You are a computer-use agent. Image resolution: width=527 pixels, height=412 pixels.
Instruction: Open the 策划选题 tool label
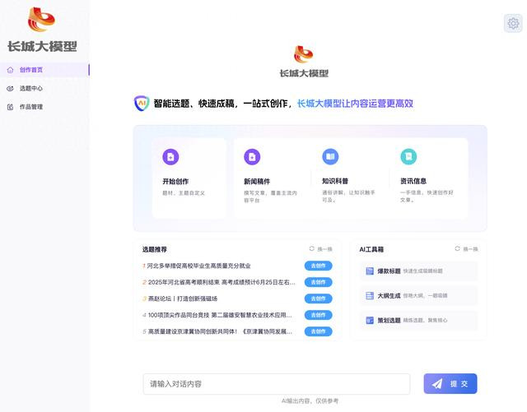(389, 321)
